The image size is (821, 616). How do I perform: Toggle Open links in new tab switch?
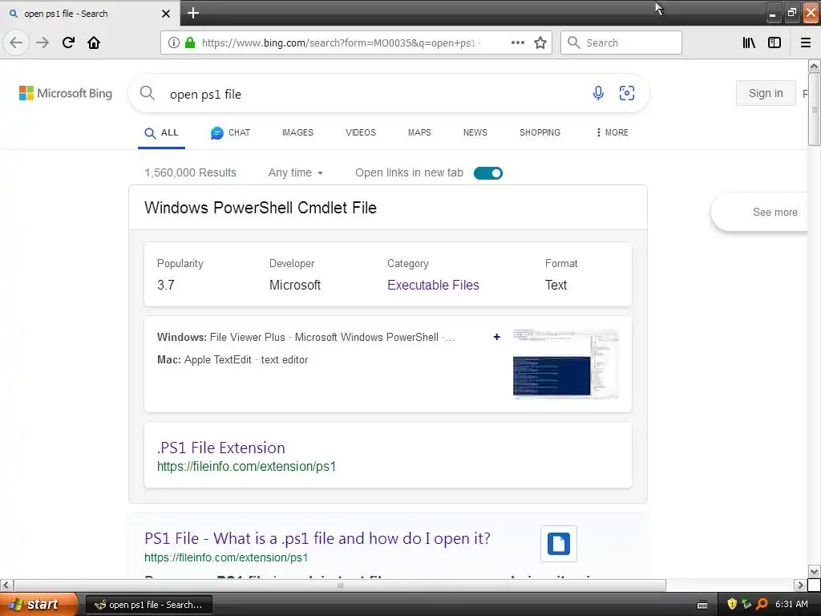pyautogui.click(x=488, y=173)
